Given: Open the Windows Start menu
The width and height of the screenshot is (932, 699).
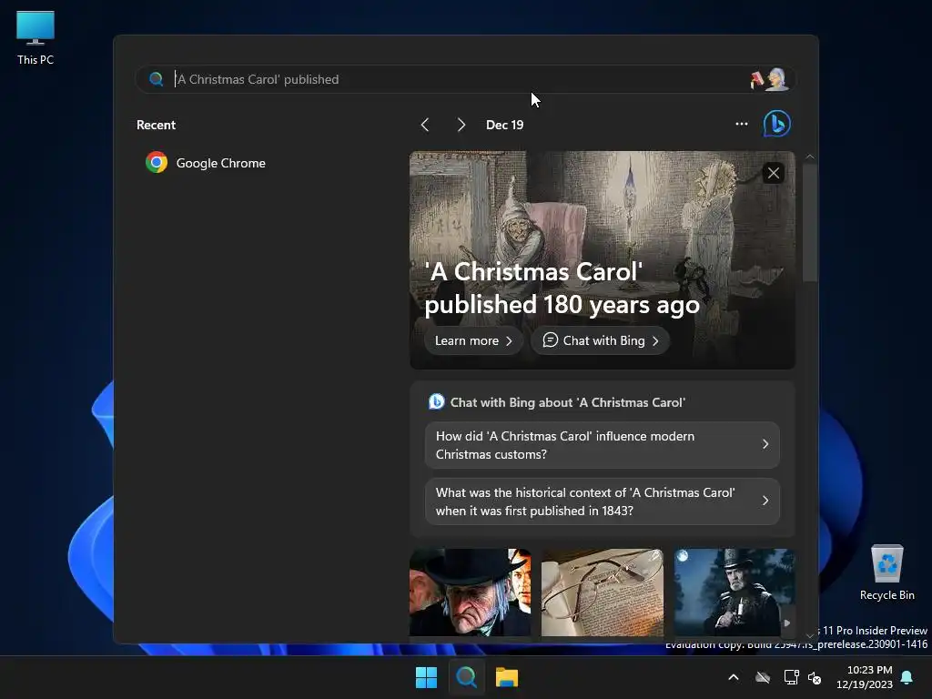Looking at the screenshot, I should coord(426,677).
